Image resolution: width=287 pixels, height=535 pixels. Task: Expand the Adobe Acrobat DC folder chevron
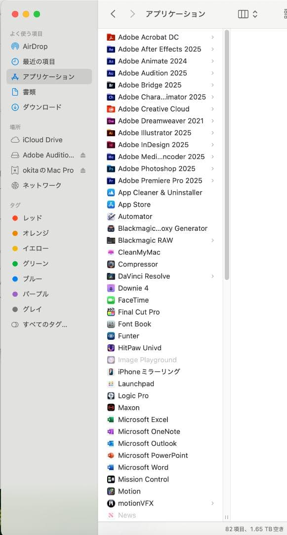click(x=212, y=37)
